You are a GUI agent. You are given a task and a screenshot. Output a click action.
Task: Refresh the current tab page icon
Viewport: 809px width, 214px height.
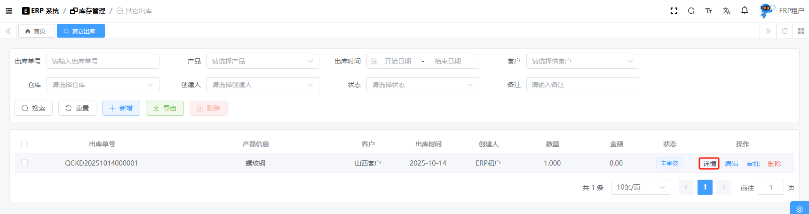(x=784, y=31)
